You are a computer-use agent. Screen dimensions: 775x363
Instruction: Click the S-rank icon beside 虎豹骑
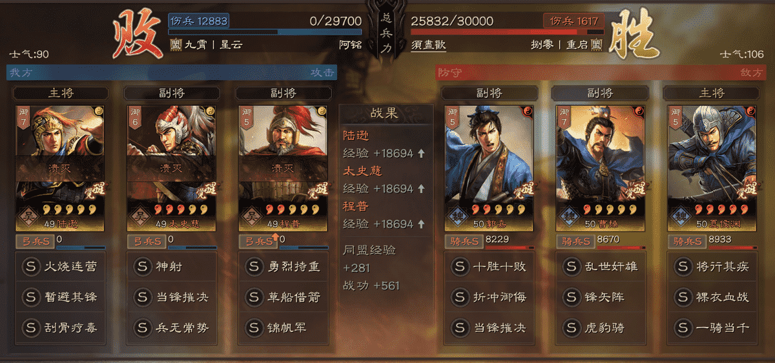coord(572,327)
